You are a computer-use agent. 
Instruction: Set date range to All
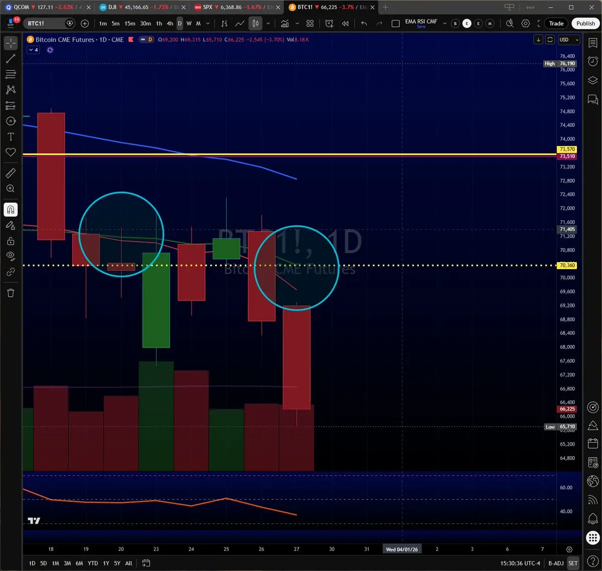point(128,563)
